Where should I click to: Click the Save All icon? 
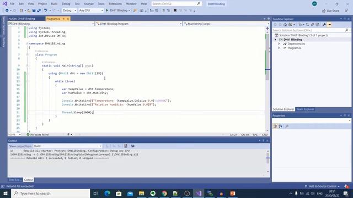(39, 10)
